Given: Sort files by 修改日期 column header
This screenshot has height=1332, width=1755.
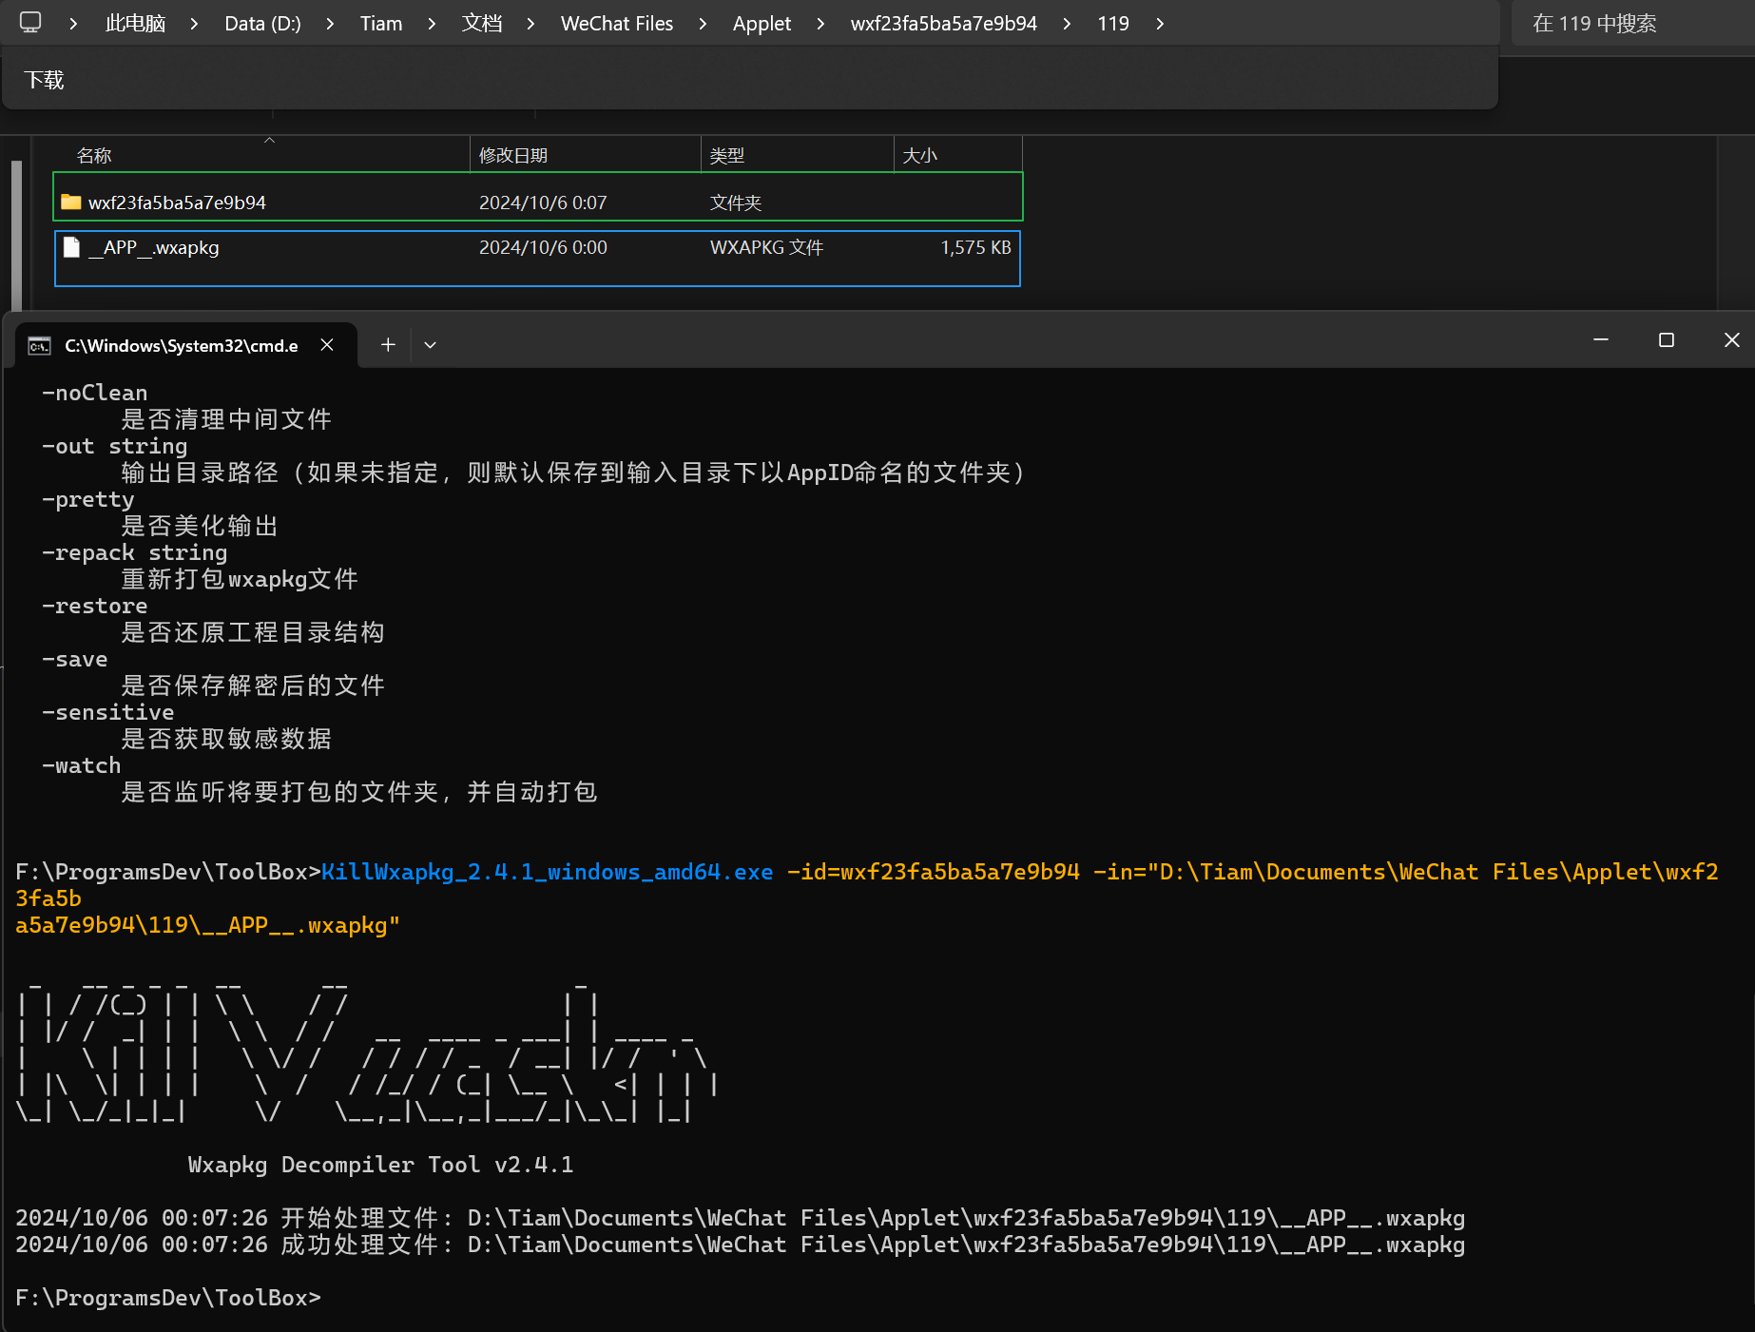Looking at the screenshot, I should pyautogui.click(x=586, y=155).
